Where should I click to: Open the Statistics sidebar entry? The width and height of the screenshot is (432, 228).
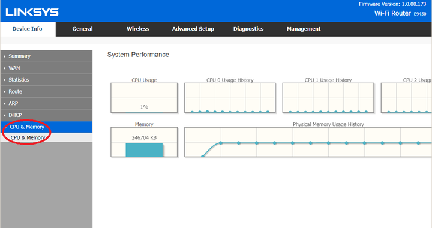click(x=46, y=80)
